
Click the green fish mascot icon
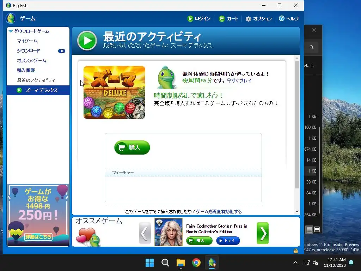[x=166, y=77]
